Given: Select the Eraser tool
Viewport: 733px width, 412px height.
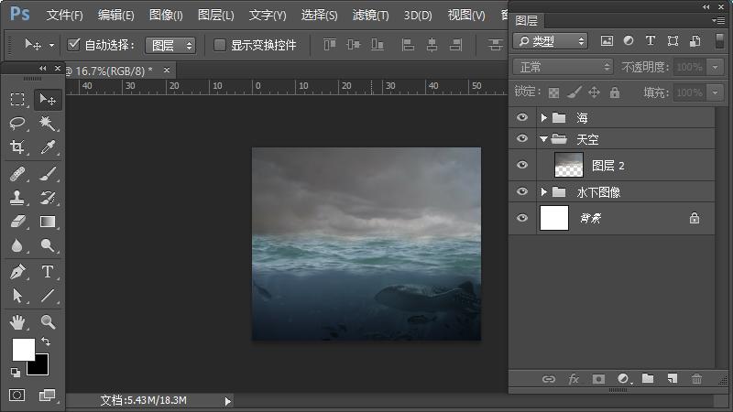Looking at the screenshot, I should [x=17, y=221].
